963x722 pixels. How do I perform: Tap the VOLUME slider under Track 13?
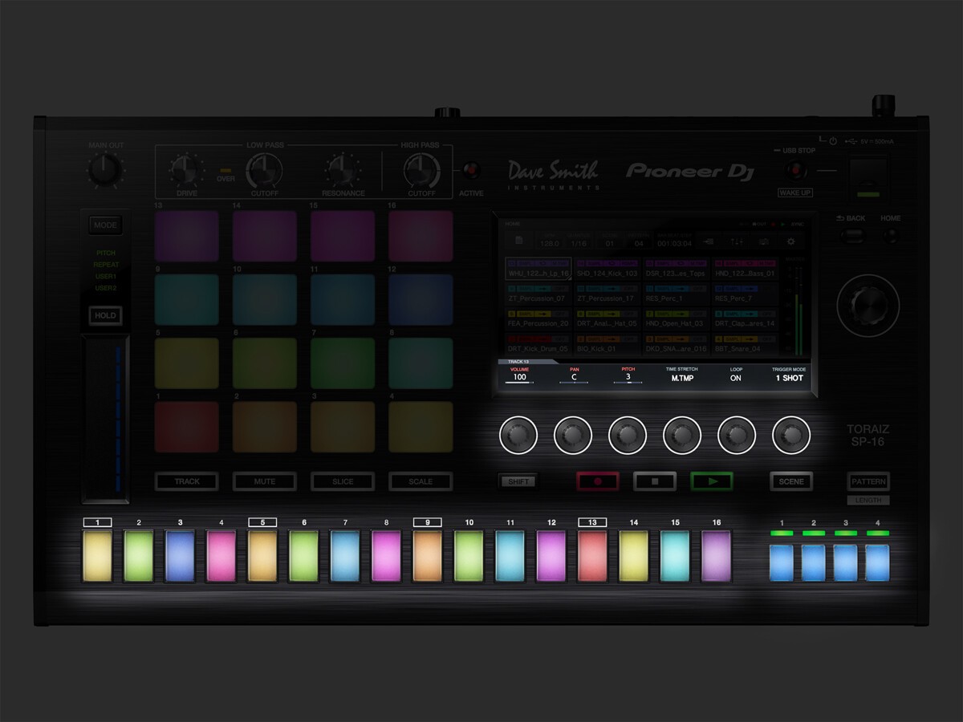point(522,377)
